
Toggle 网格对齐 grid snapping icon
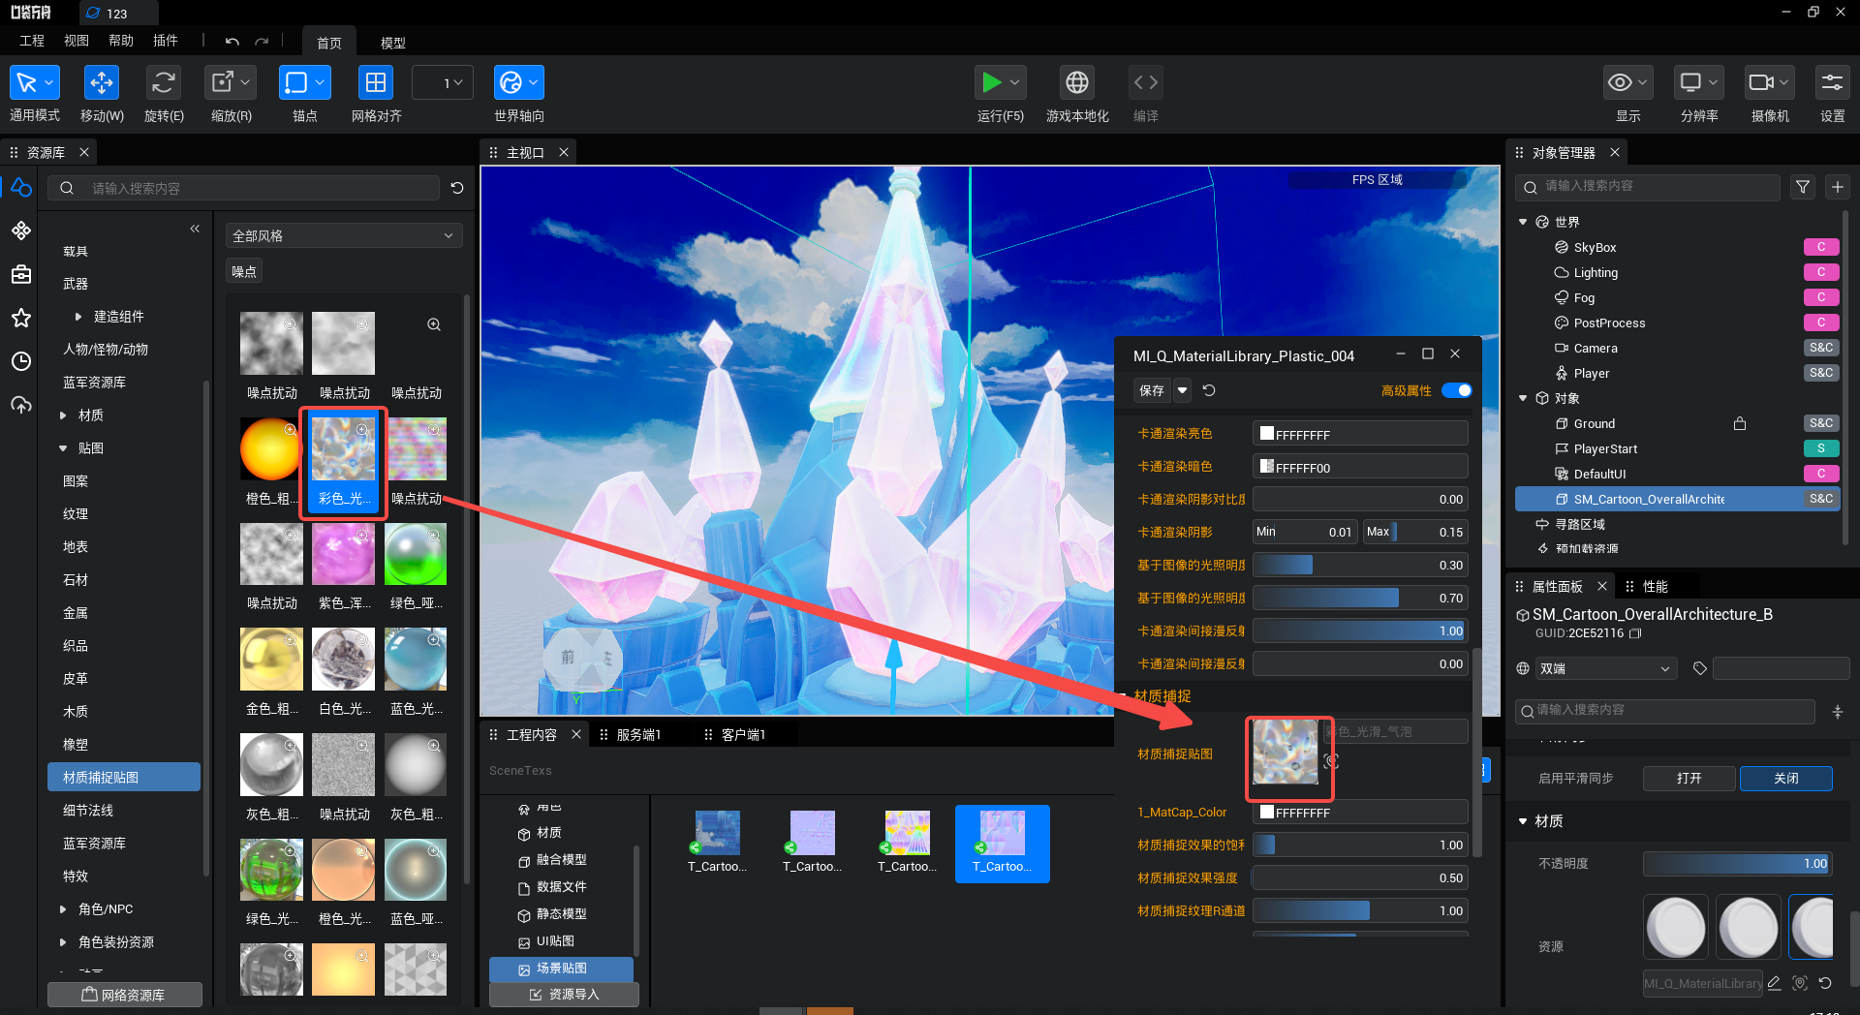click(376, 83)
